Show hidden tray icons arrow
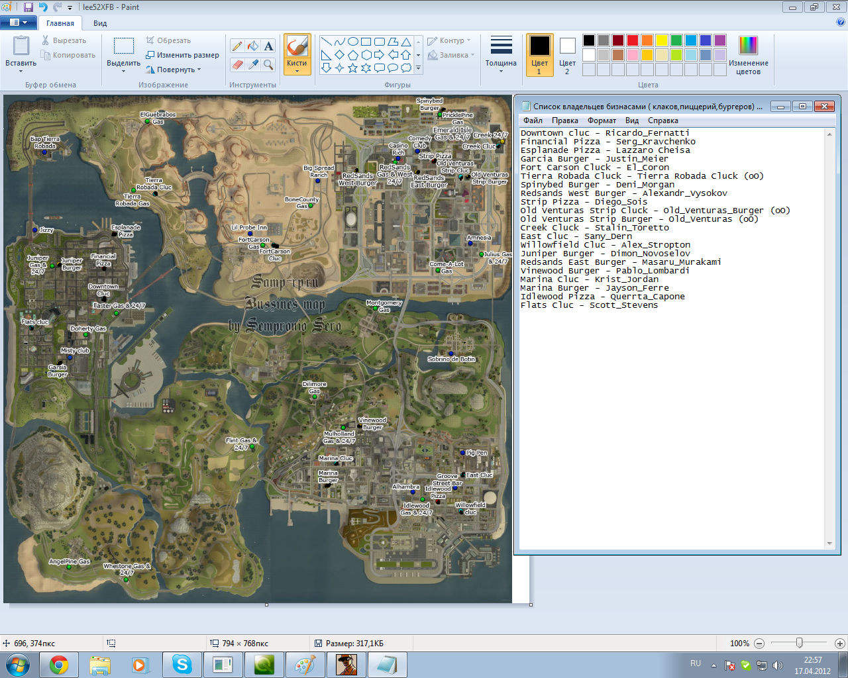 click(x=714, y=665)
